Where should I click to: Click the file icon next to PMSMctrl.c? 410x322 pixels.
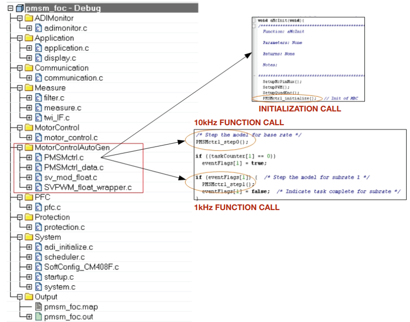tap(38, 157)
